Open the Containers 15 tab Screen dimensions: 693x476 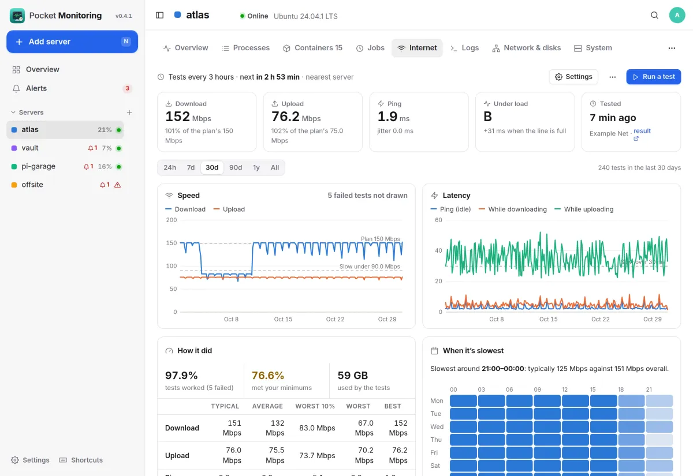pos(312,48)
